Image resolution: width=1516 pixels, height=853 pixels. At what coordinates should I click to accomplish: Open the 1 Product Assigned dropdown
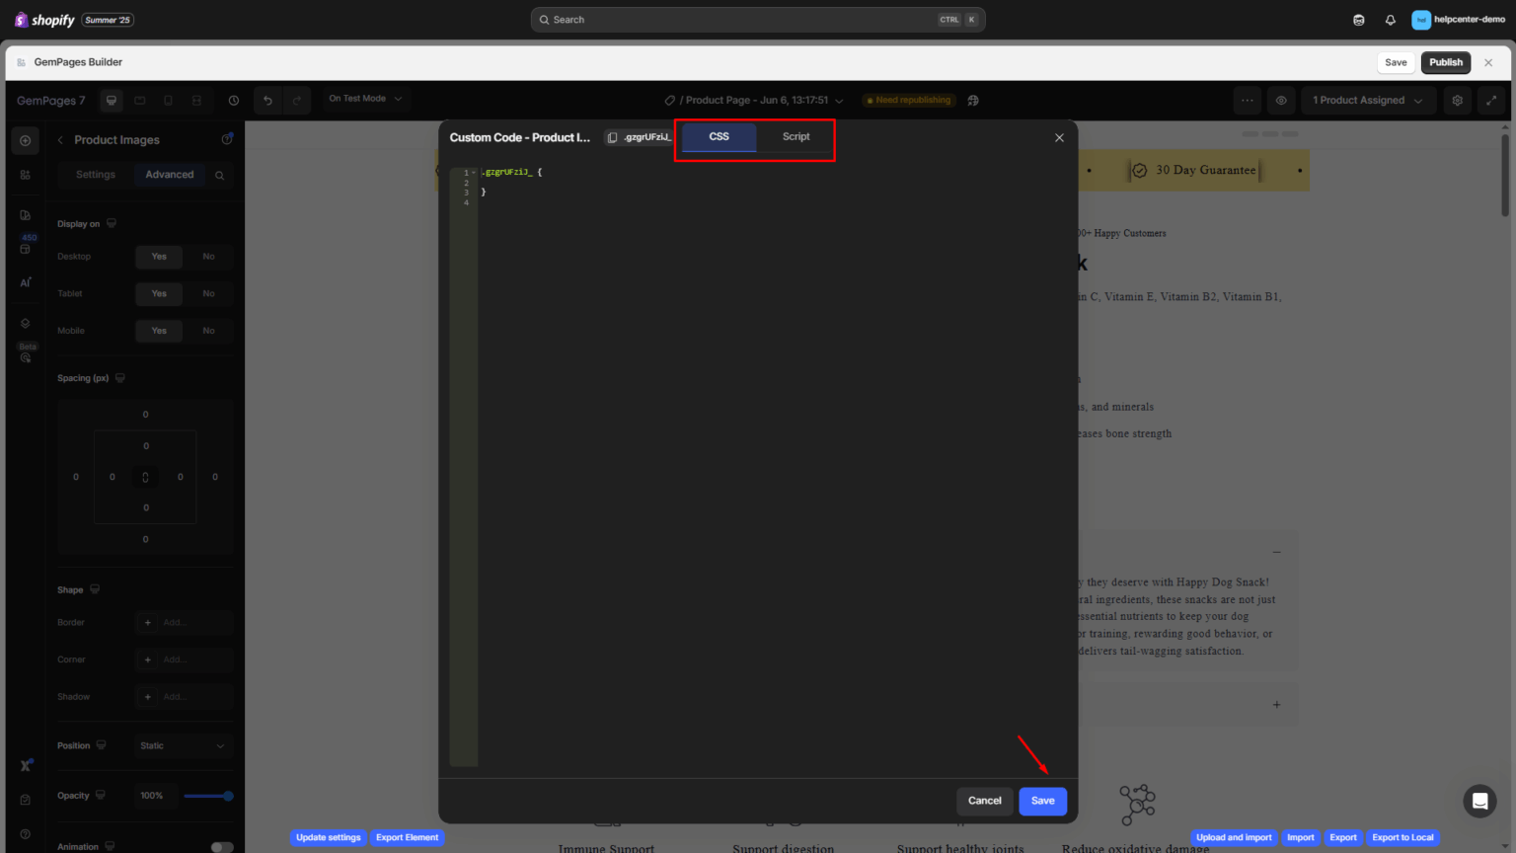[1368, 100]
